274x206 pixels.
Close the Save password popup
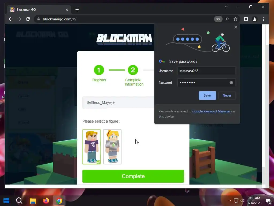[x=235, y=27]
